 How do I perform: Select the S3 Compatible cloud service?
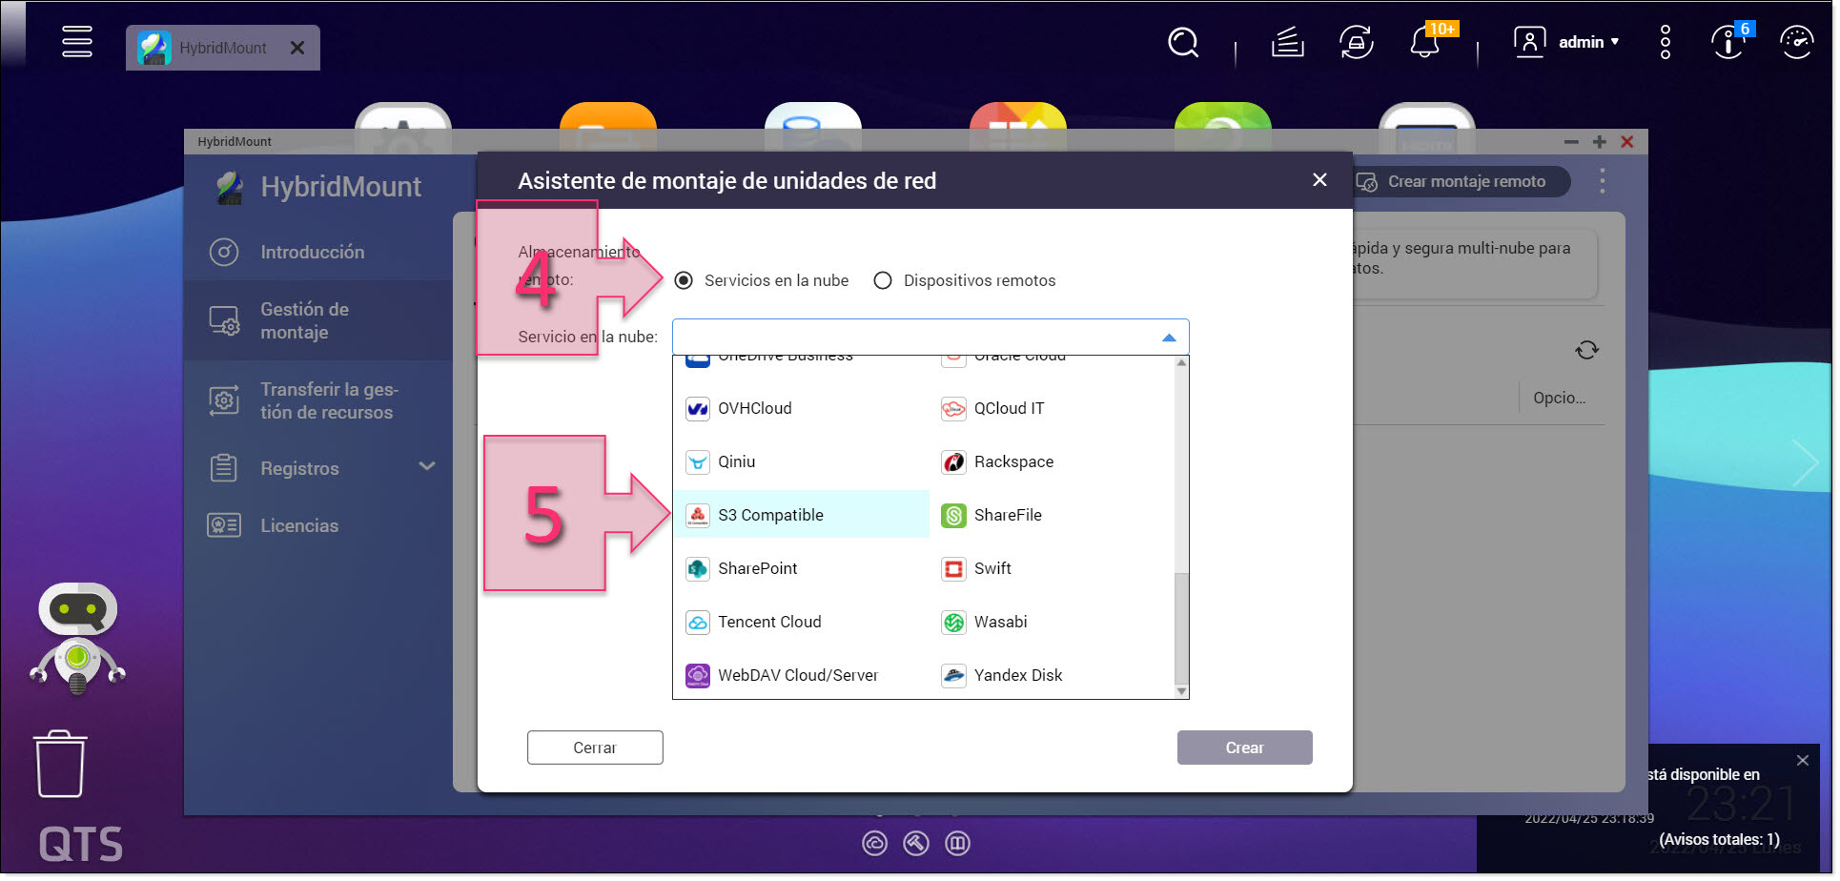coord(770,515)
